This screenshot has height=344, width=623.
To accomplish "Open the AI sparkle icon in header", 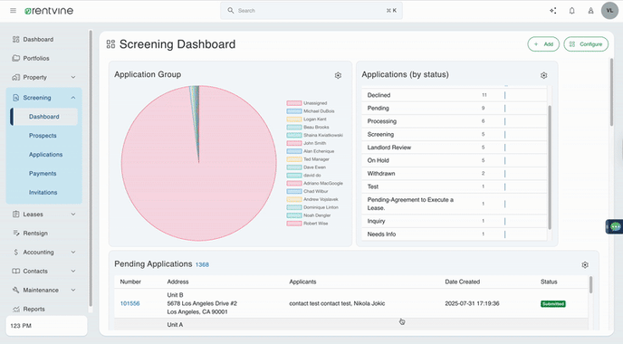I will [x=552, y=11].
